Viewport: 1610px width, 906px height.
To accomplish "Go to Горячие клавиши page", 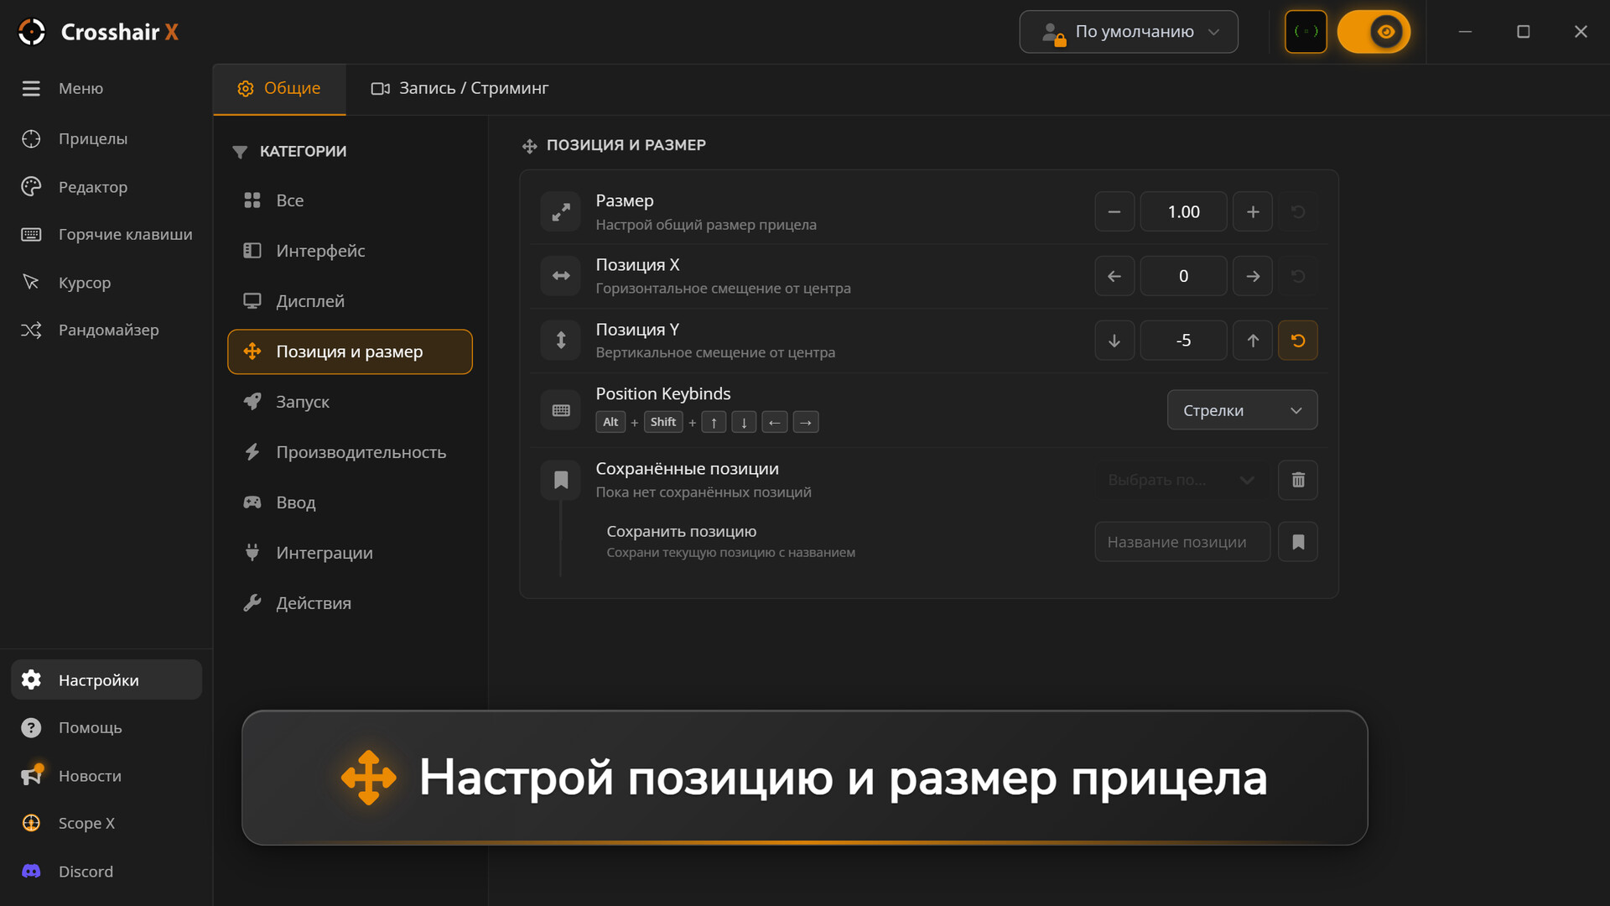I will click(106, 234).
